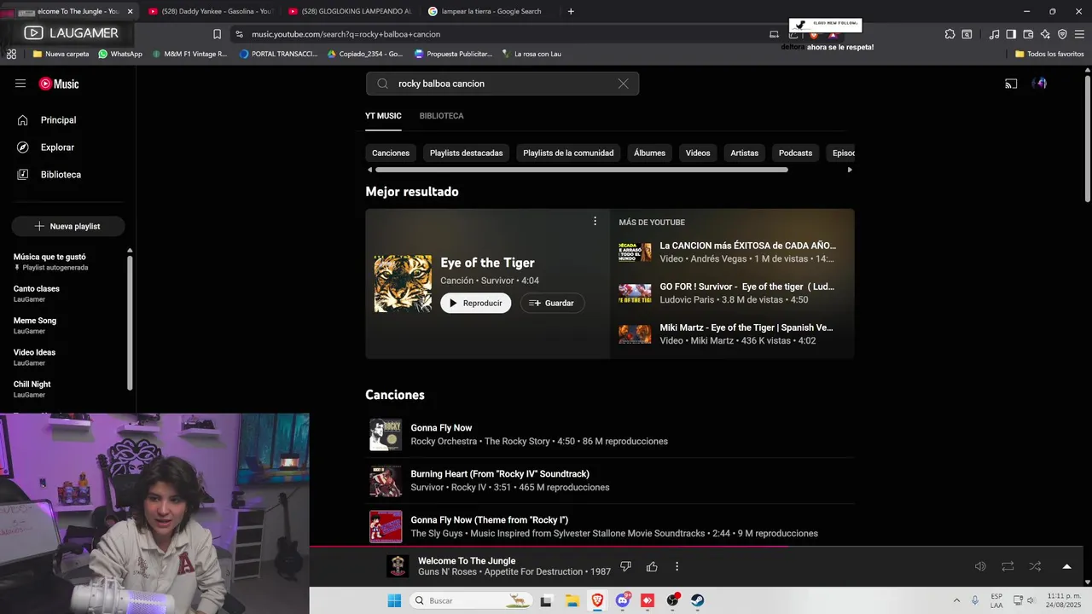The image size is (1092, 614).
Task: Play Burning Heart from Rocky IV
Action: (x=609, y=481)
